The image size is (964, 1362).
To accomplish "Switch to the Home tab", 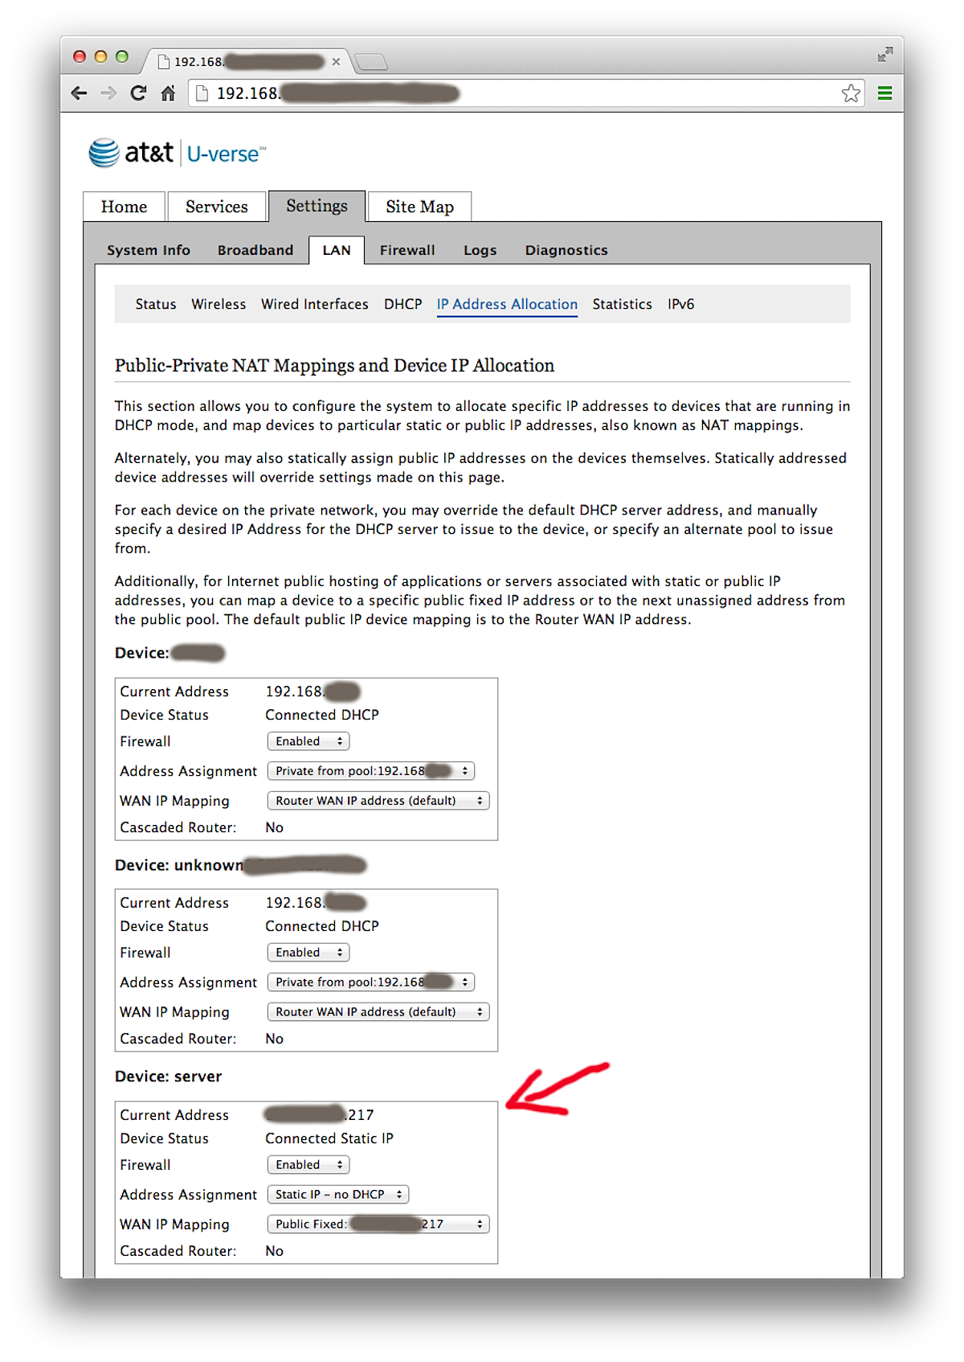I will tap(124, 207).
